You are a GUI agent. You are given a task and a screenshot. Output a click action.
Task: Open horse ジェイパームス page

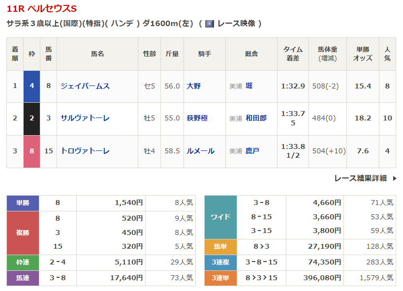[x=85, y=86]
